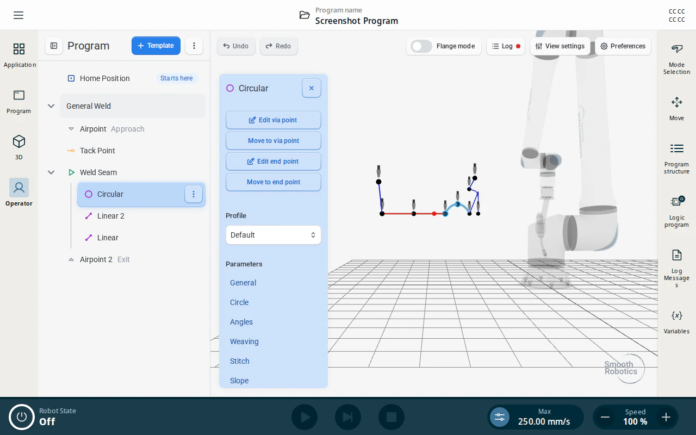Open the Move tool panel
The height and width of the screenshot is (435, 696).
[x=676, y=109]
